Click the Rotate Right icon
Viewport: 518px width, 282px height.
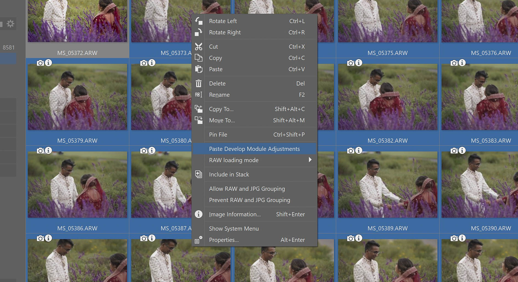pos(198,32)
